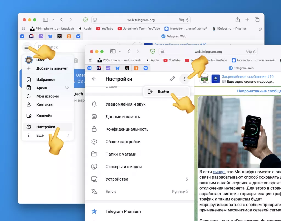Open Стикеры и эмодзи settings

(x=123, y=167)
